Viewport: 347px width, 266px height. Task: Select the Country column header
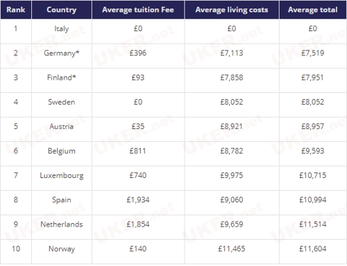point(62,10)
